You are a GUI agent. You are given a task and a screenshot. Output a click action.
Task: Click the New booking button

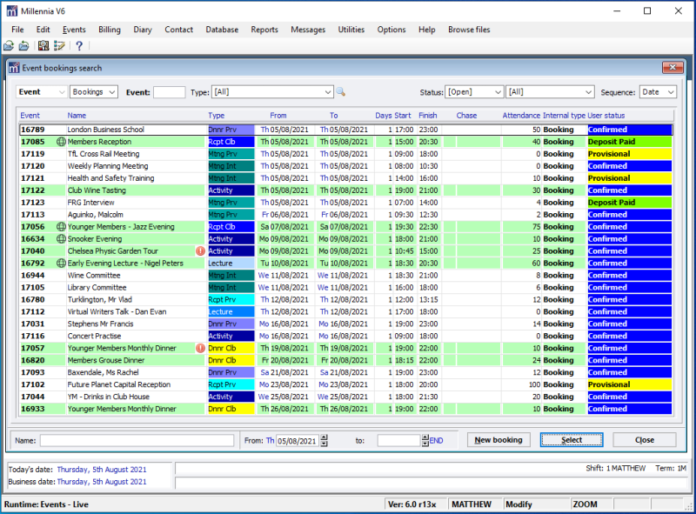click(x=499, y=440)
